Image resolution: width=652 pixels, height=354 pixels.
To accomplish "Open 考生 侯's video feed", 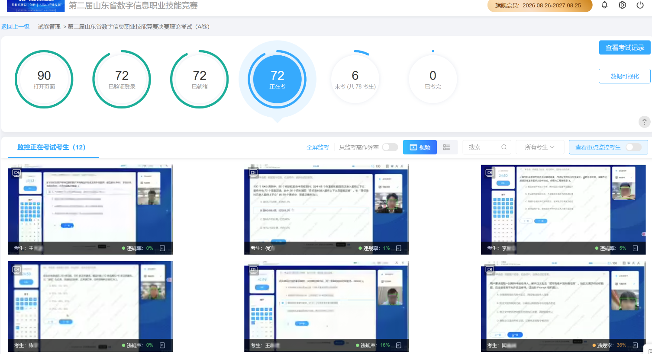I will point(326,210).
